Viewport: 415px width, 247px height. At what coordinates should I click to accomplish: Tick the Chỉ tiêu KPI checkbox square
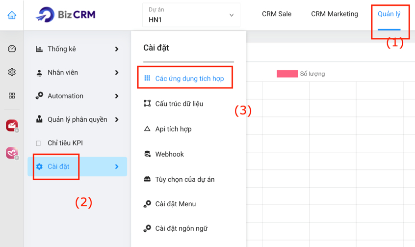(39, 143)
